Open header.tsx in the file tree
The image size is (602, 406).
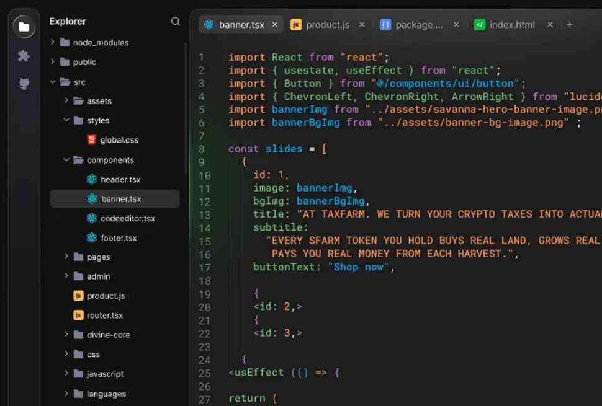(115, 179)
